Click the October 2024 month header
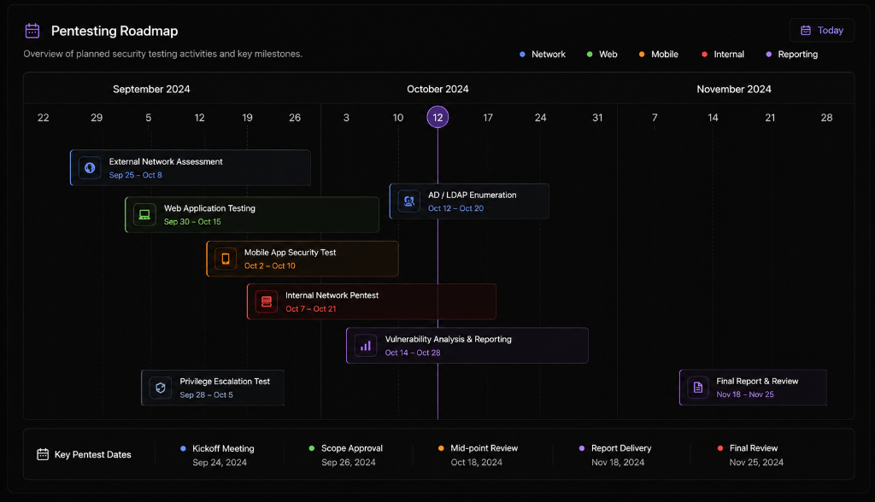 (x=437, y=90)
